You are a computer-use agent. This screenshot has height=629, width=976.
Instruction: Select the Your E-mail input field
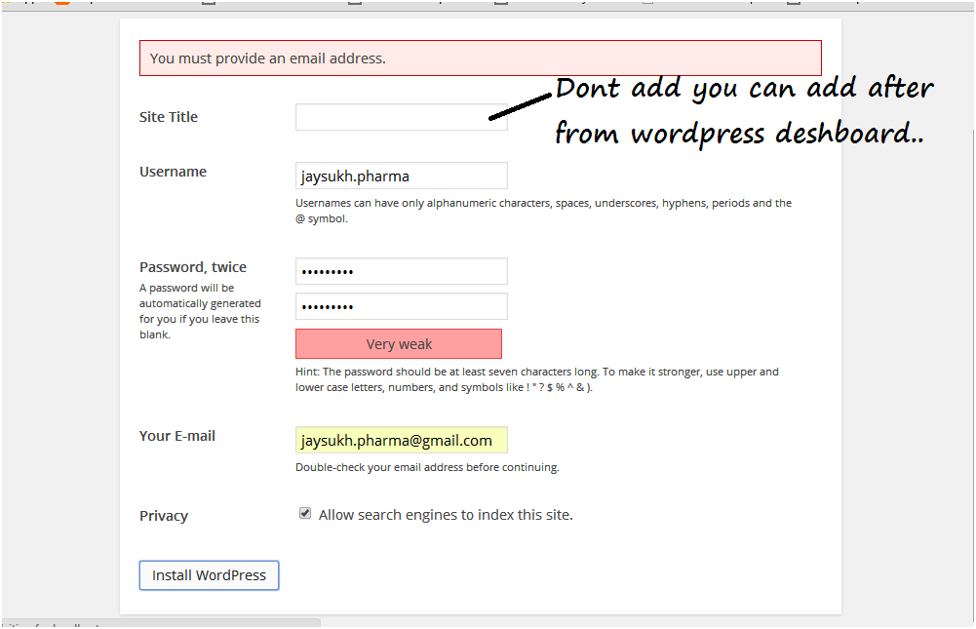tap(402, 440)
